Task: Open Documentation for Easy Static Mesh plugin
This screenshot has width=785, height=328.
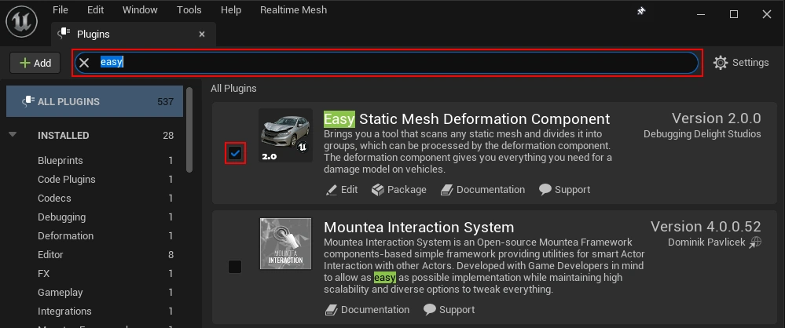Action: 482,190
